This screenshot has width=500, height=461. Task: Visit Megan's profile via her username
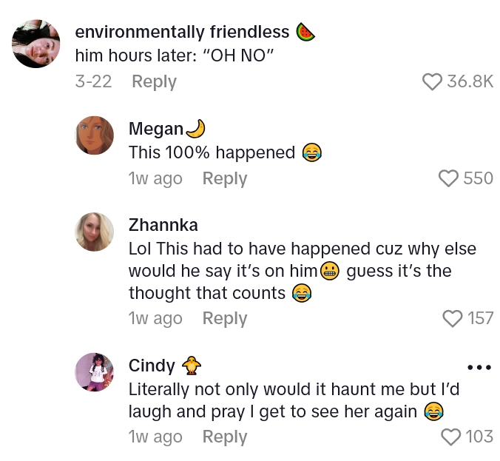pyautogui.click(x=156, y=129)
